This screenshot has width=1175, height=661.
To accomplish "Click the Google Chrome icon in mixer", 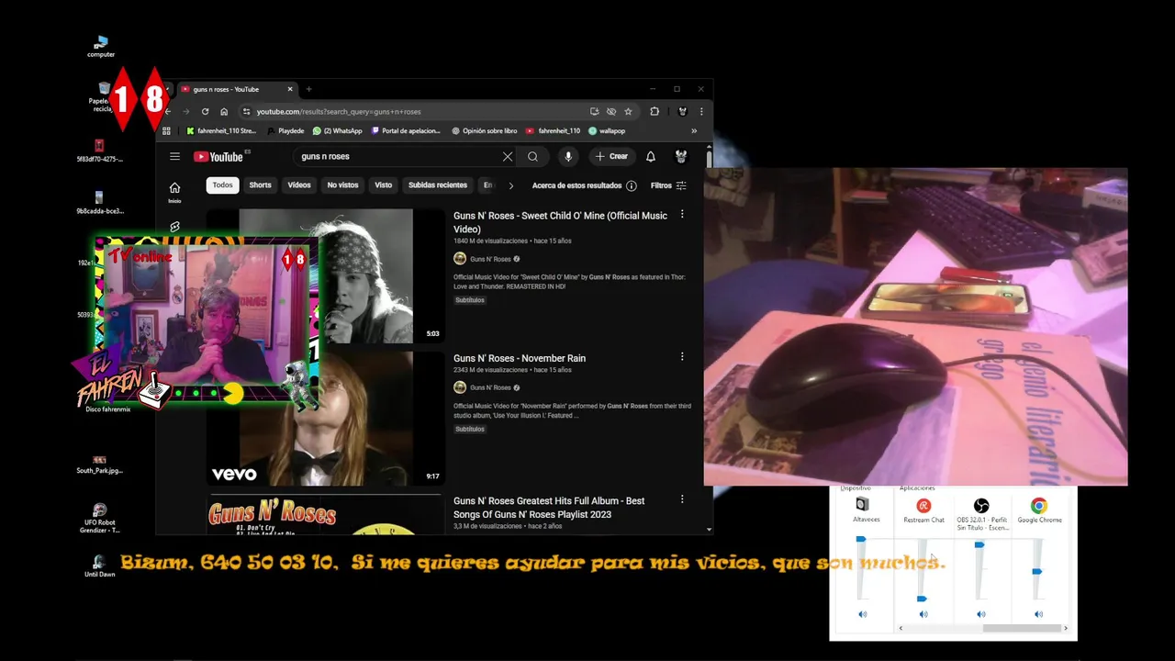I will (x=1038, y=506).
